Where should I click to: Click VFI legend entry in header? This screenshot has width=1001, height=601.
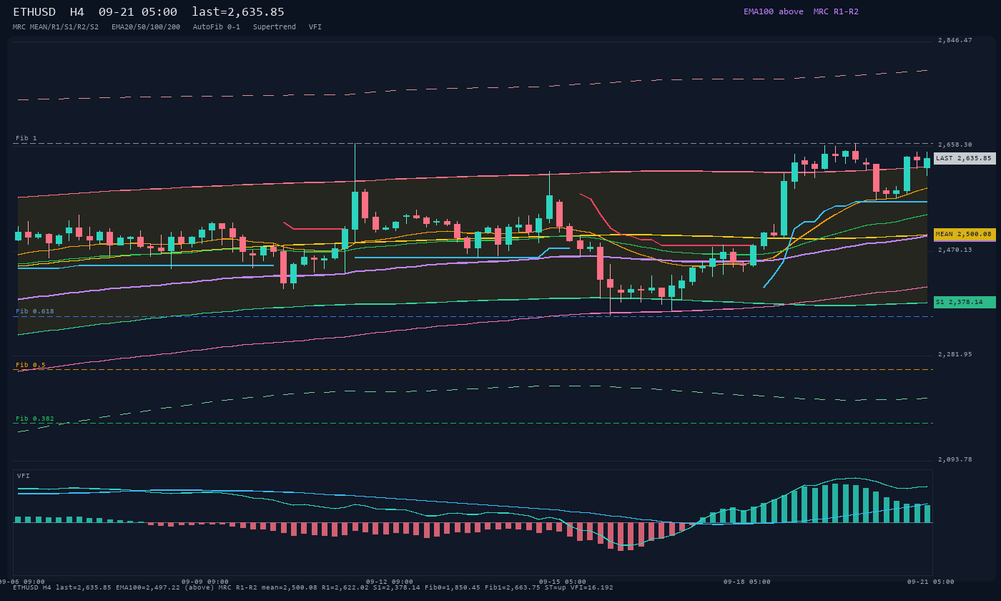(x=315, y=27)
